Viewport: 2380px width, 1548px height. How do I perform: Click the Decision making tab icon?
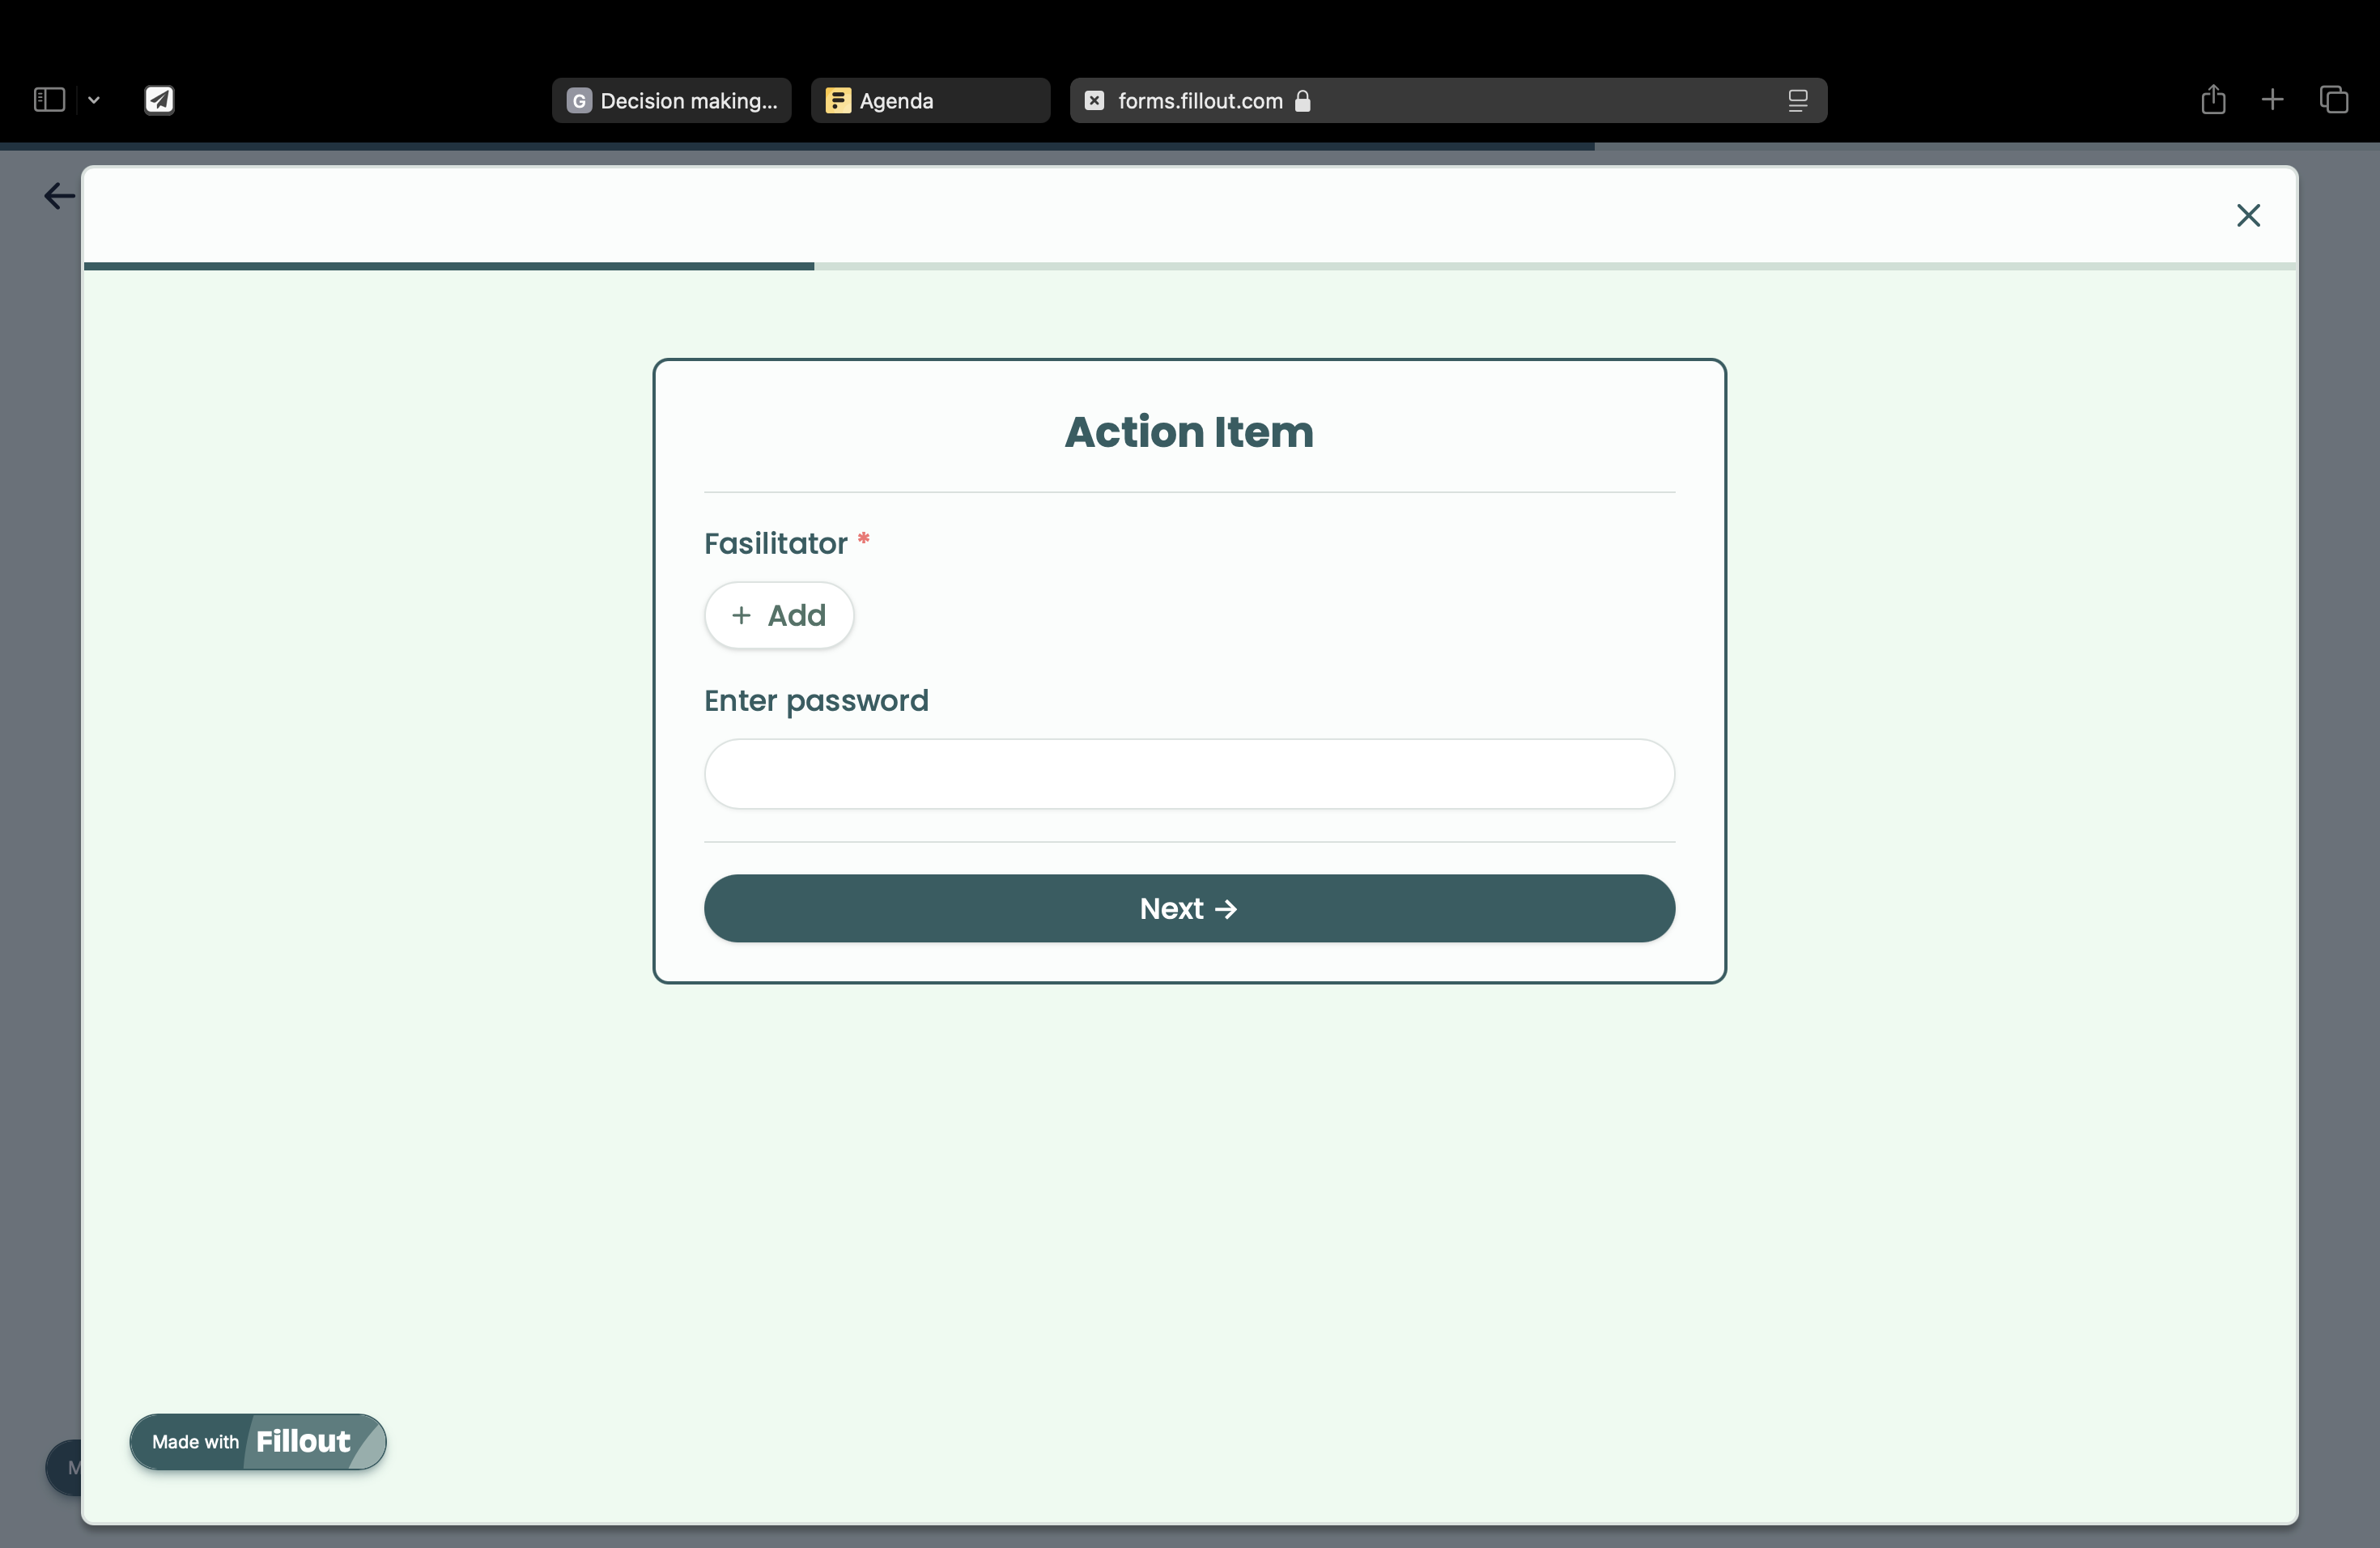tap(578, 99)
